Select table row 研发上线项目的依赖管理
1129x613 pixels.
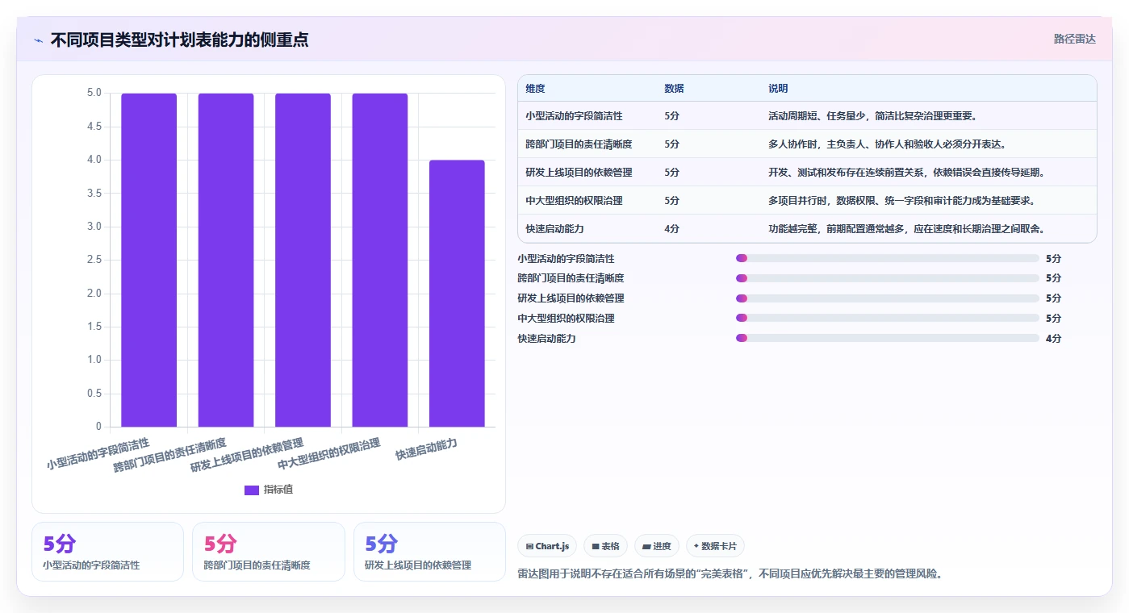pos(807,173)
